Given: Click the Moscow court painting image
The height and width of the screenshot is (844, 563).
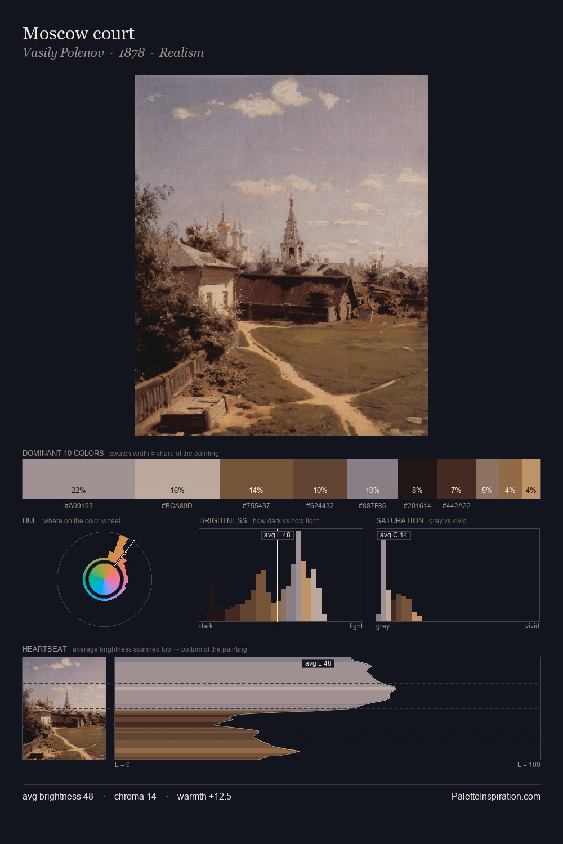Looking at the screenshot, I should pos(281,255).
